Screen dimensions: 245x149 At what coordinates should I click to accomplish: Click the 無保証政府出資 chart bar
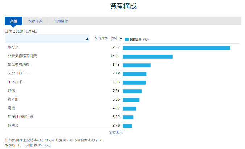128,117
